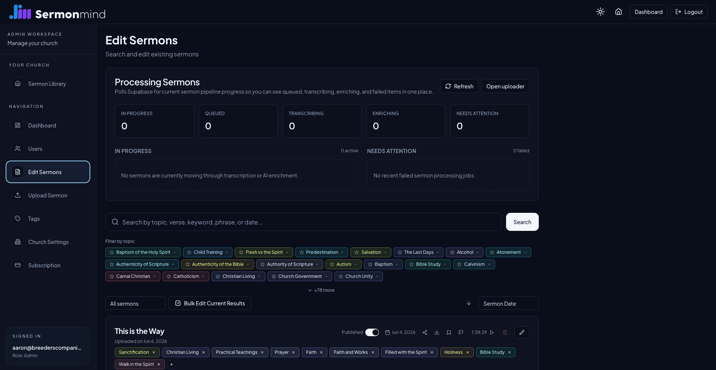Remove the Faith and Works tag

point(373,352)
